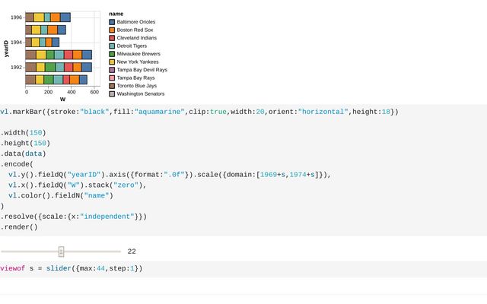Select the Milwaukee Brewers legend swatch
Viewport: 487px width, 304px height.
[x=112, y=54]
